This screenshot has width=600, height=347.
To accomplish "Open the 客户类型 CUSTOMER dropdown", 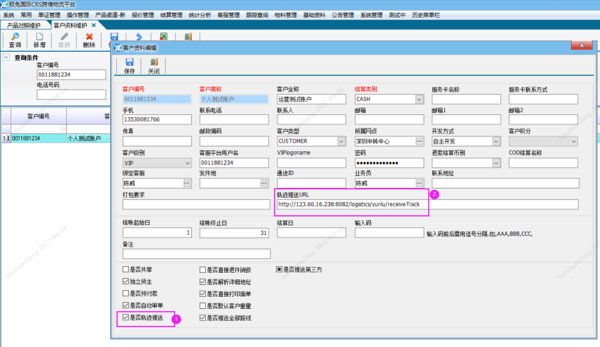I will 341,141.
